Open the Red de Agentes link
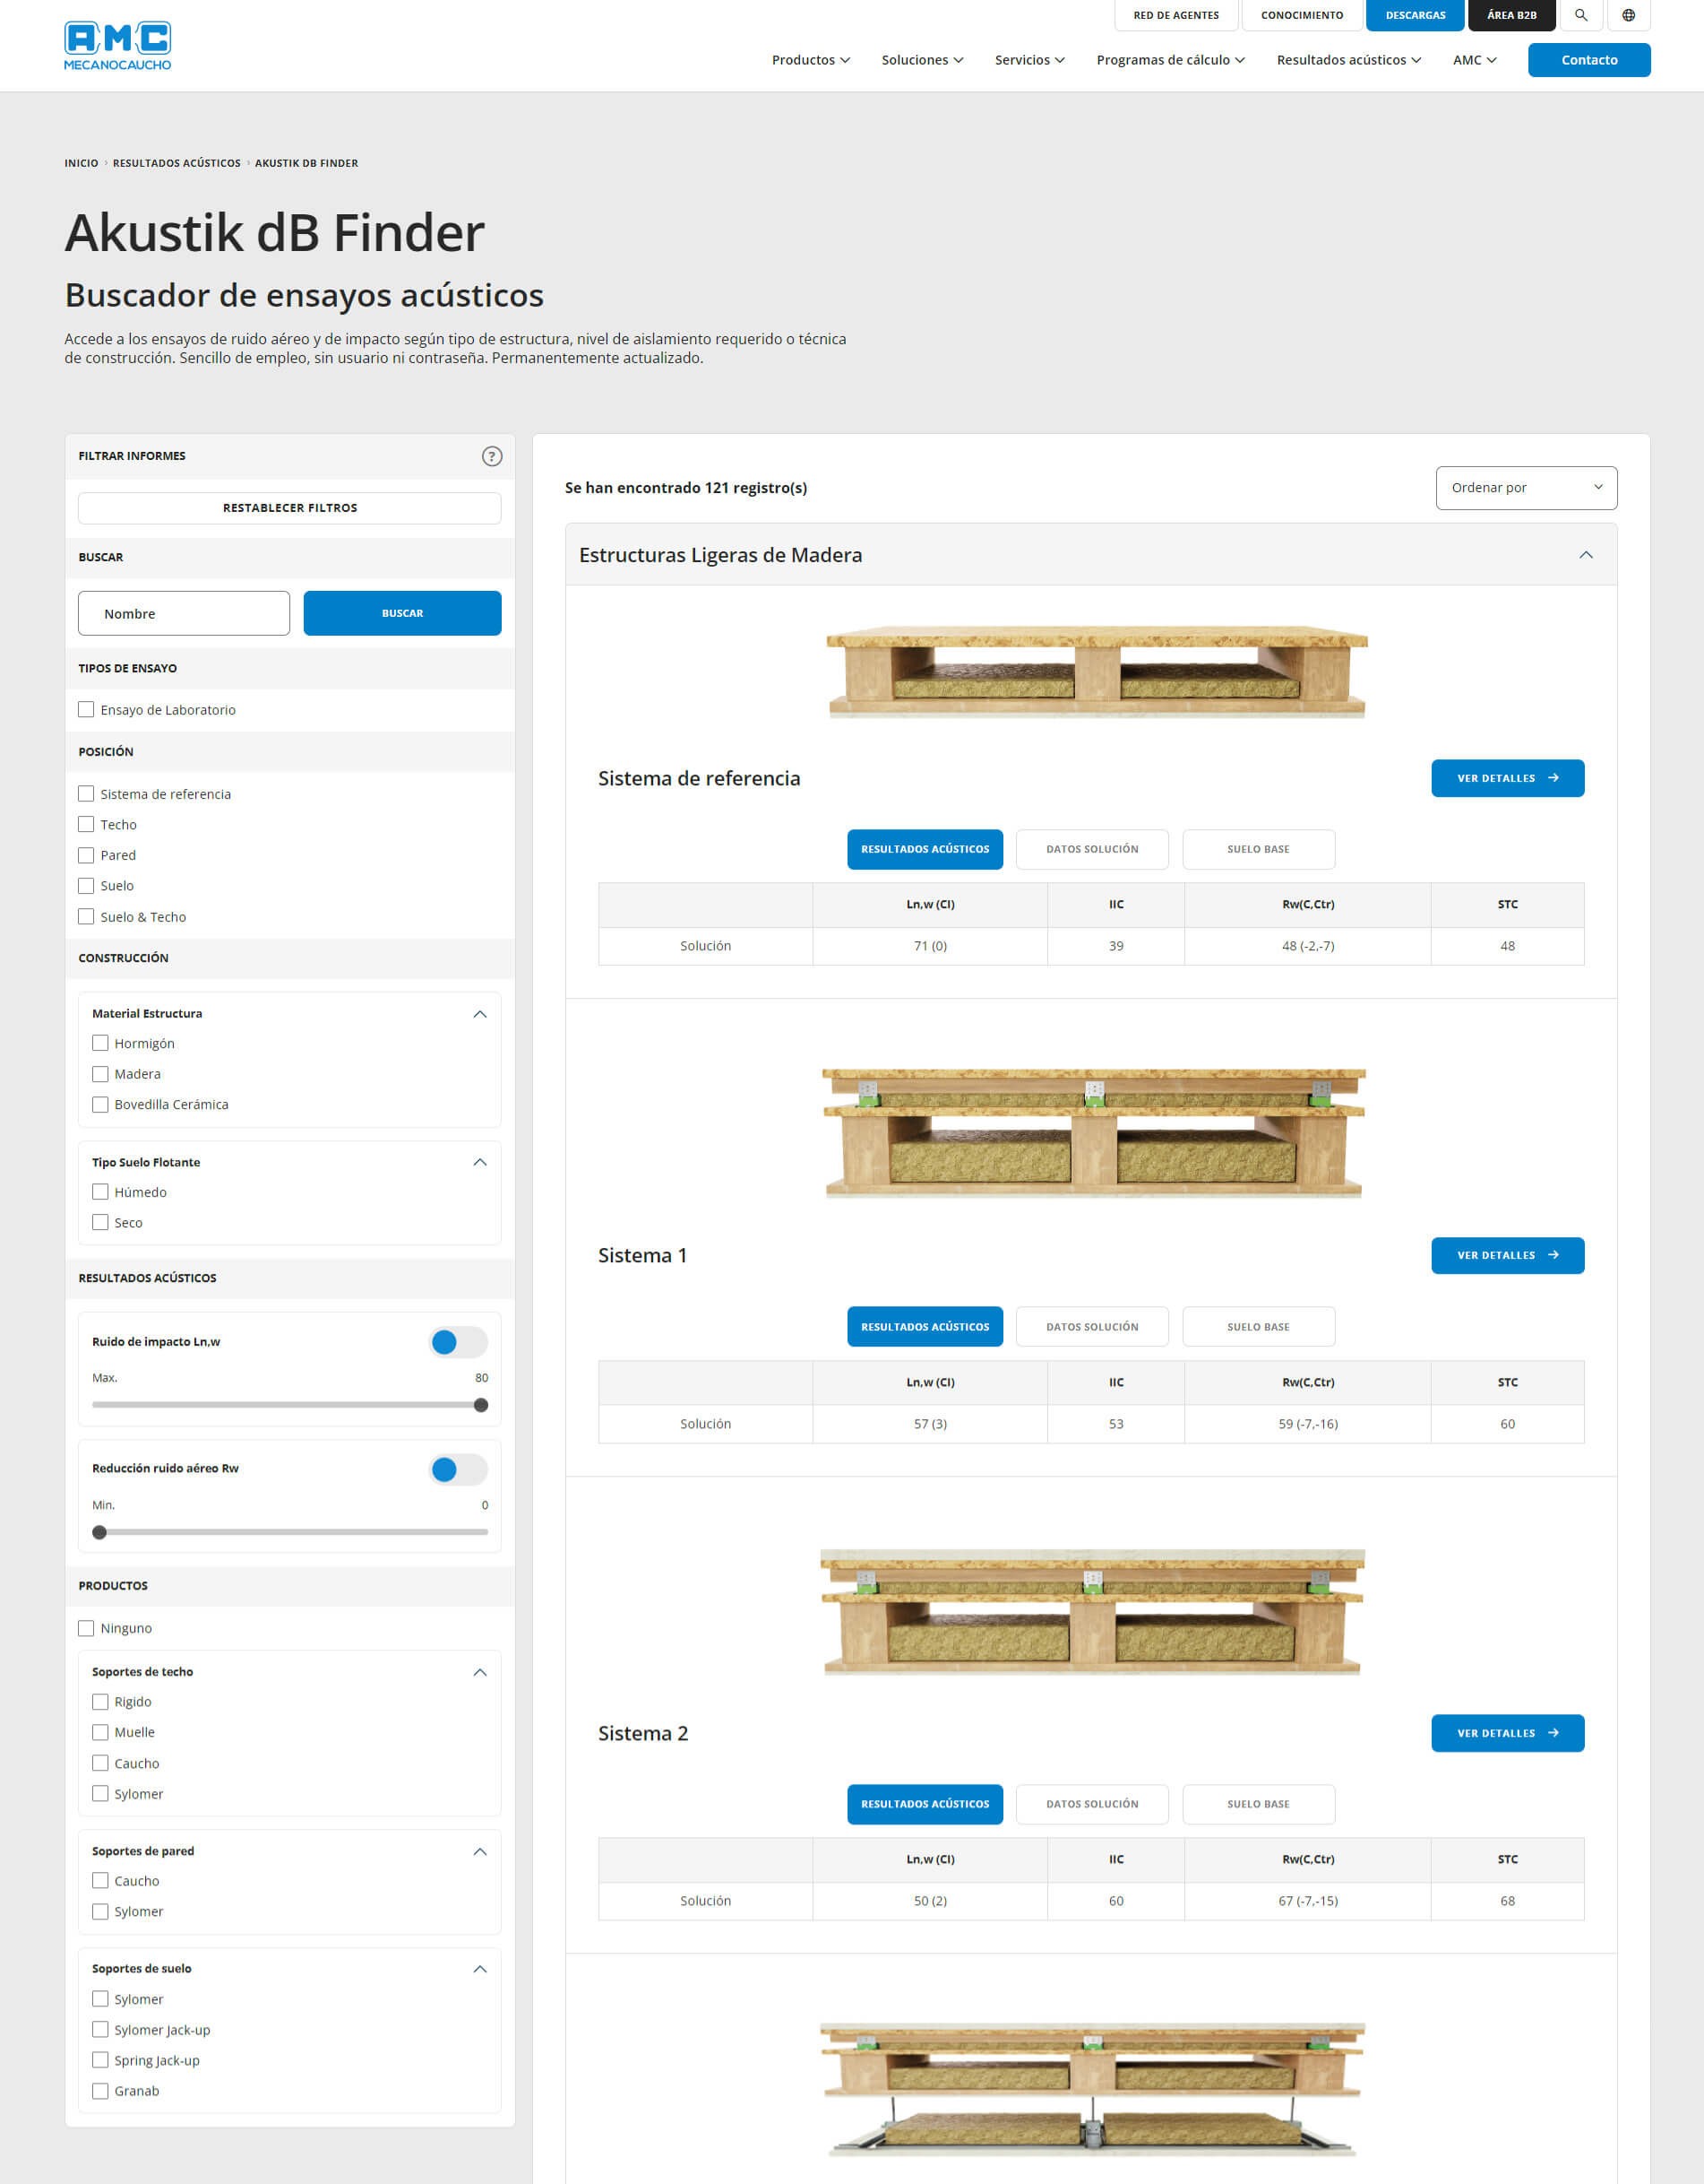 1175,15
